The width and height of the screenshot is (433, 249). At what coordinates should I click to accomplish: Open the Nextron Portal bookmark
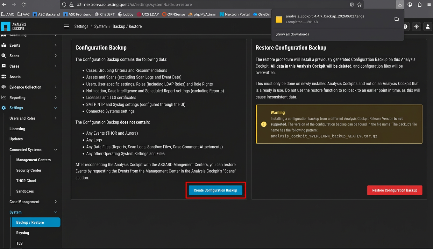pos(235,14)
